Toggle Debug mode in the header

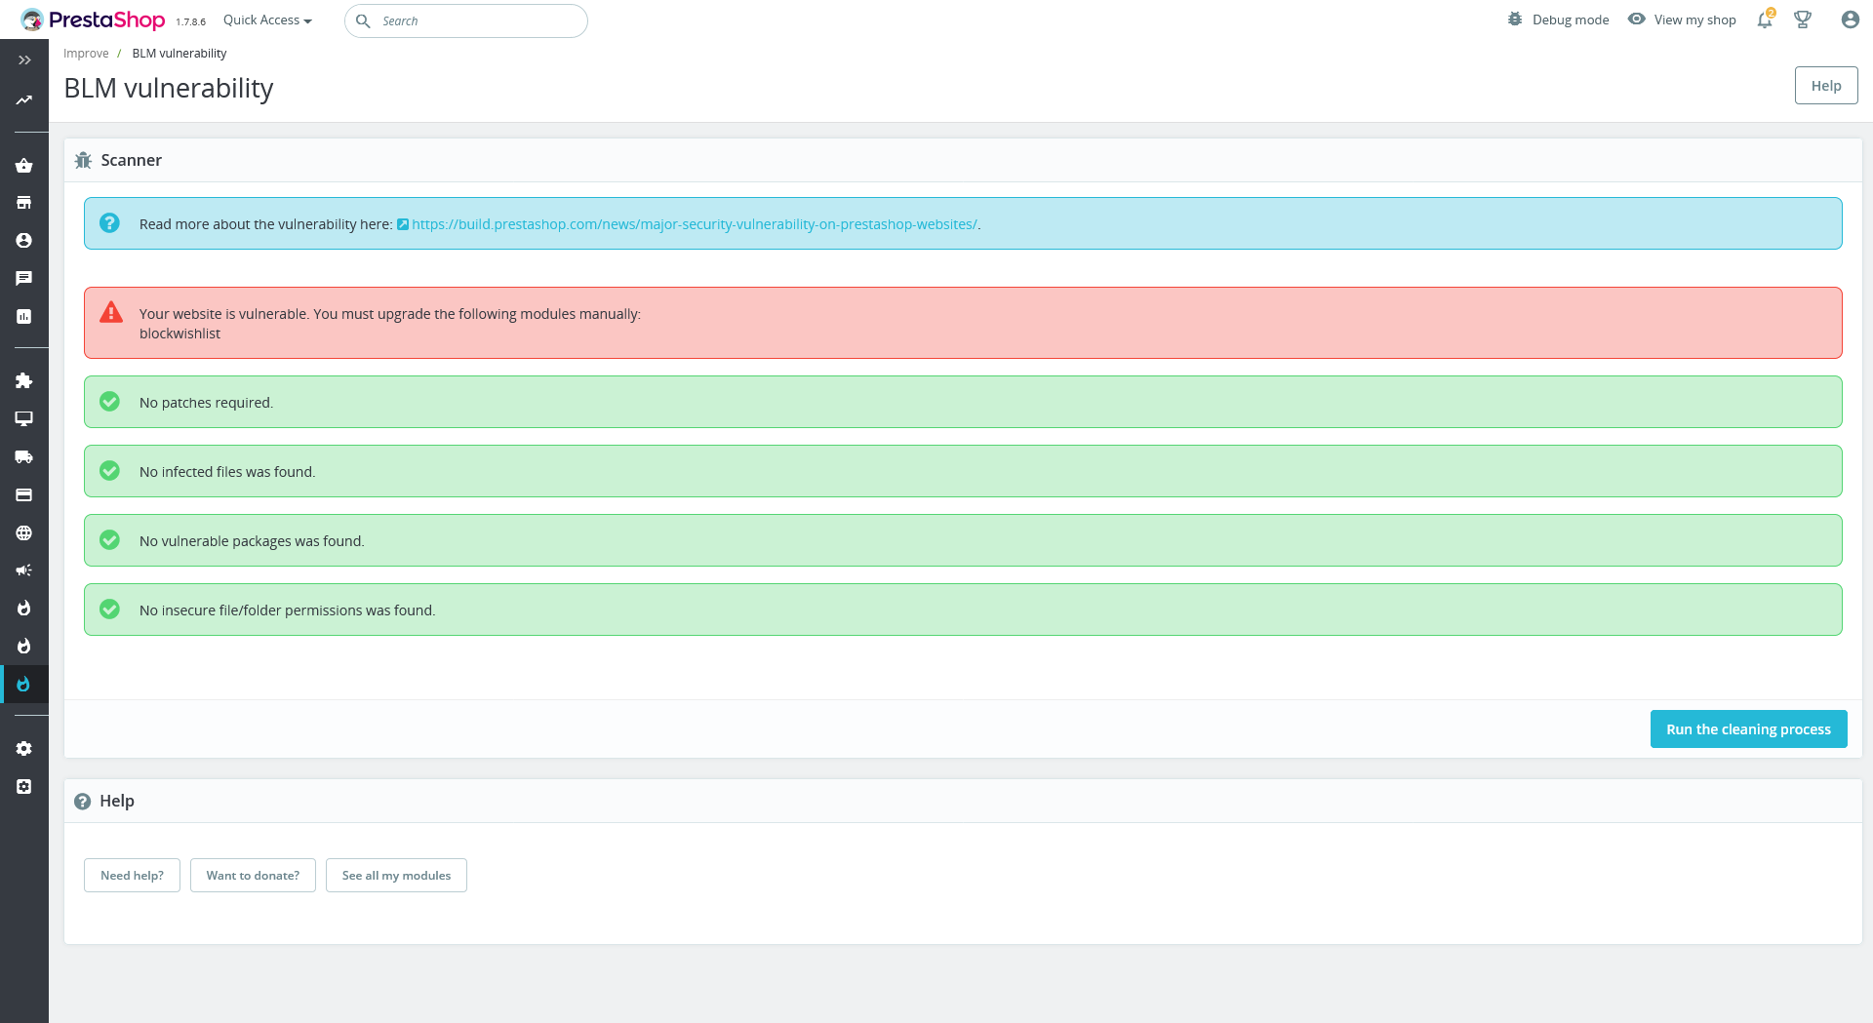pos(1558,20)
